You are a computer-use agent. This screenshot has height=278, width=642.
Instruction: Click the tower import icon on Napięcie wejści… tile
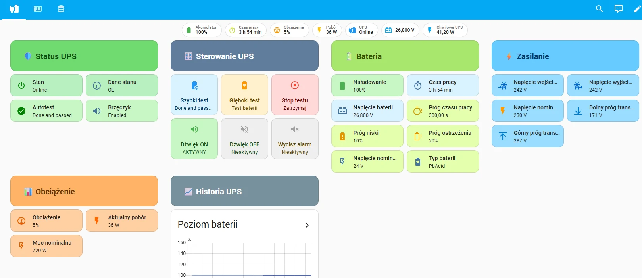[x=503, y=85]
